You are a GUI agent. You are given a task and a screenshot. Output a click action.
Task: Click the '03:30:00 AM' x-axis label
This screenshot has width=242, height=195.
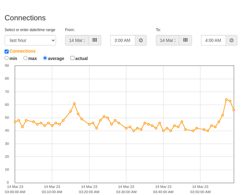click(126, 192)
